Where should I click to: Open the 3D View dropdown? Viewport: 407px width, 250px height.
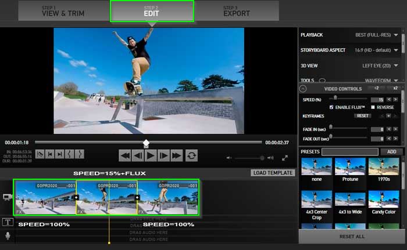395,66
